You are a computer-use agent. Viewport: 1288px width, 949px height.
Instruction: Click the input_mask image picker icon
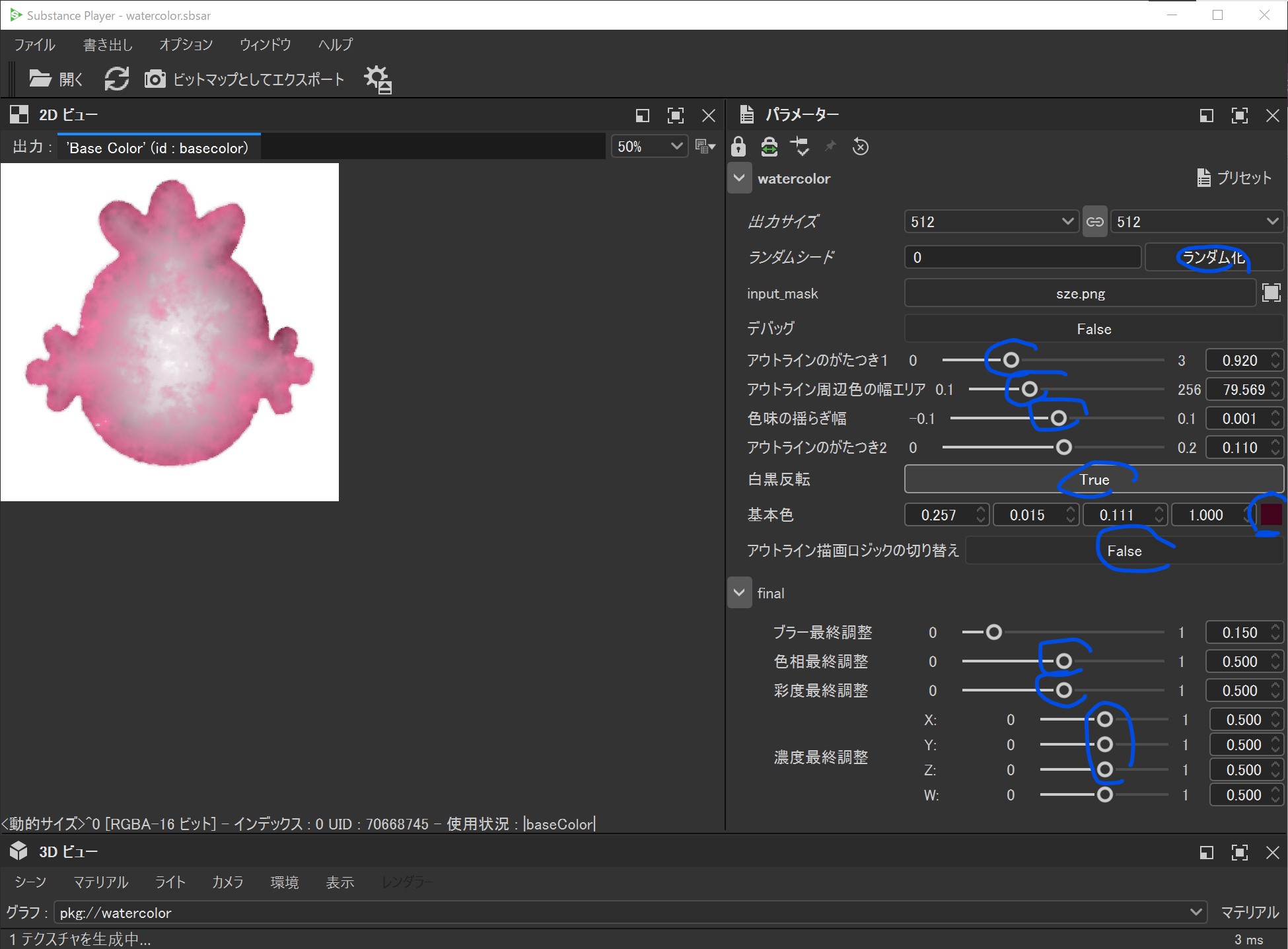click(x=1271, y=293)
